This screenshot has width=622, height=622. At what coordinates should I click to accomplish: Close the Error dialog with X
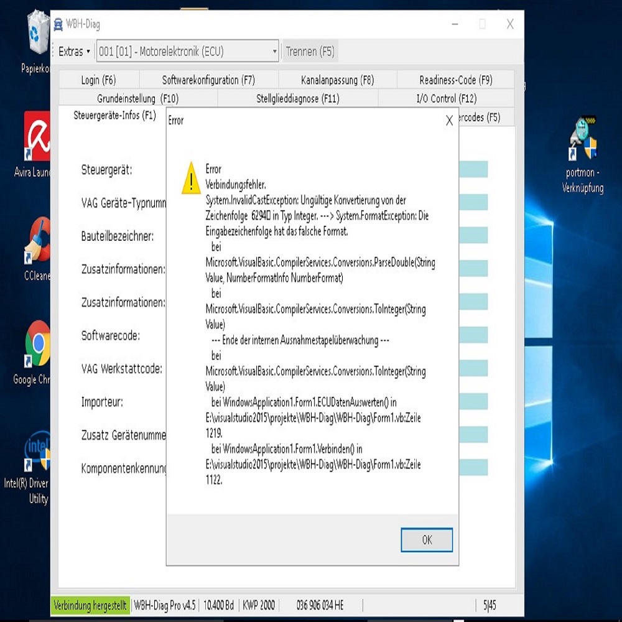tap(449, 121)
